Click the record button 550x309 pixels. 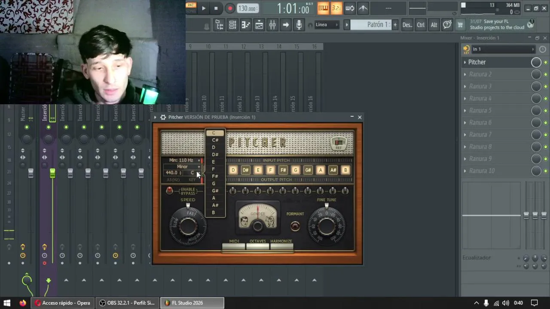pyautogui.click(x=230, y=8)
